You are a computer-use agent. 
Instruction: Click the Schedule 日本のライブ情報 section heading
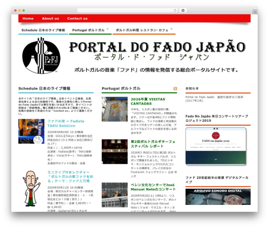tap(44, 88)
